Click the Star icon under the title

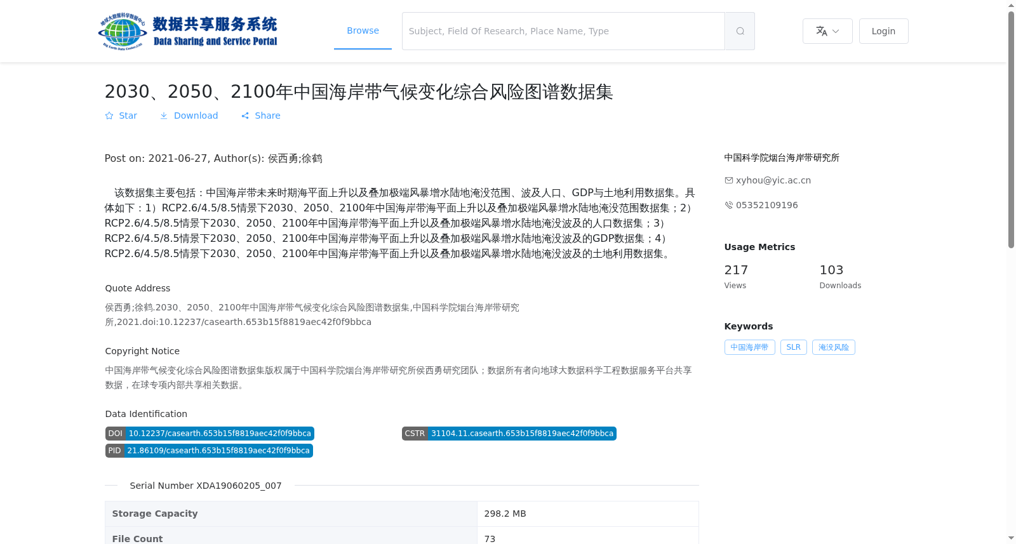[x=109, y=116]
